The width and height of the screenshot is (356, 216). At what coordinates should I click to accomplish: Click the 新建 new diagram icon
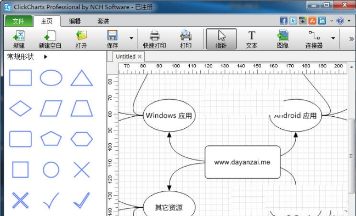(x=19, y=39)
